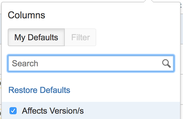Activate the greyed-out Filter option
This screenshot has height=119, width=183.
tap(81, 37)
